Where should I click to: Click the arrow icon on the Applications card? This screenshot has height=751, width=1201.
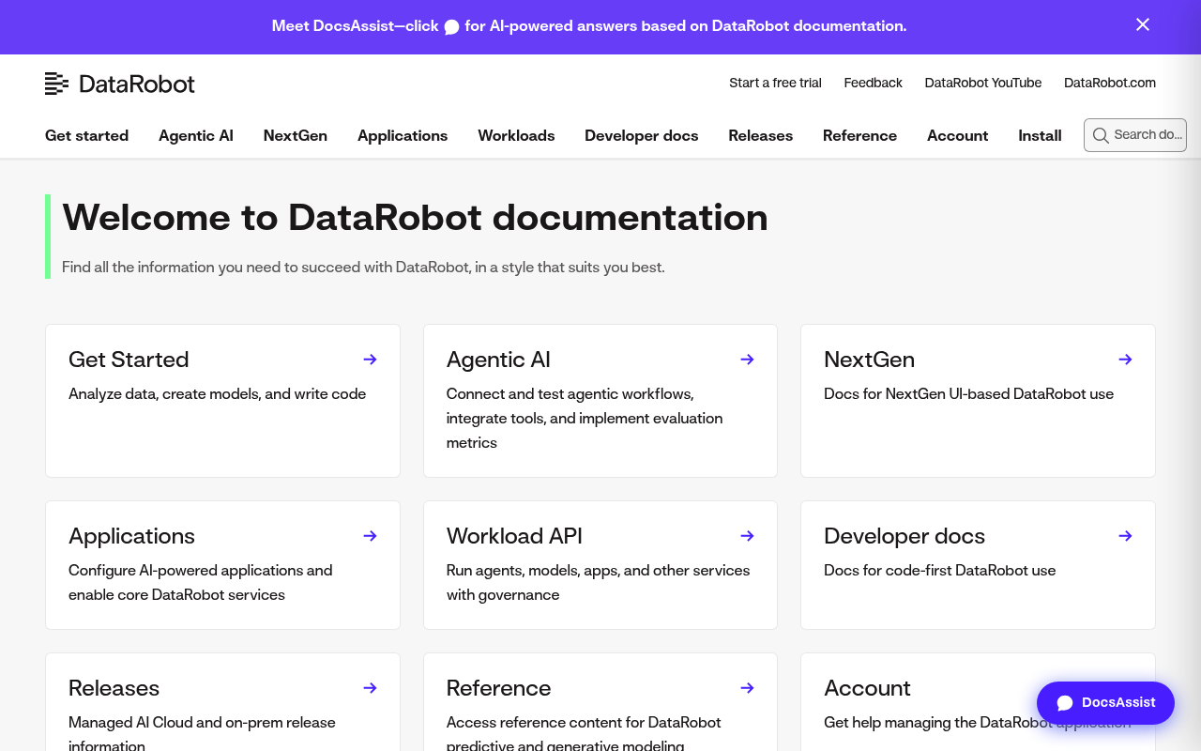[370, 536]
